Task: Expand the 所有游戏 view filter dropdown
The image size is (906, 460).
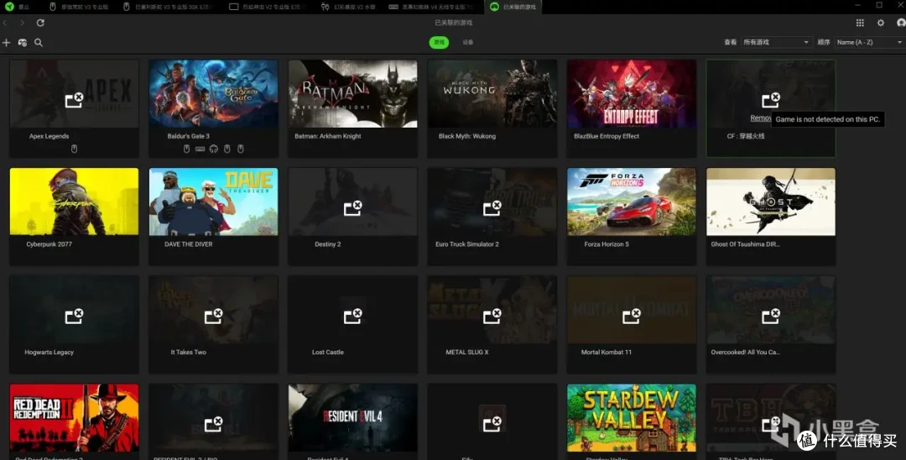Action: 776,42
